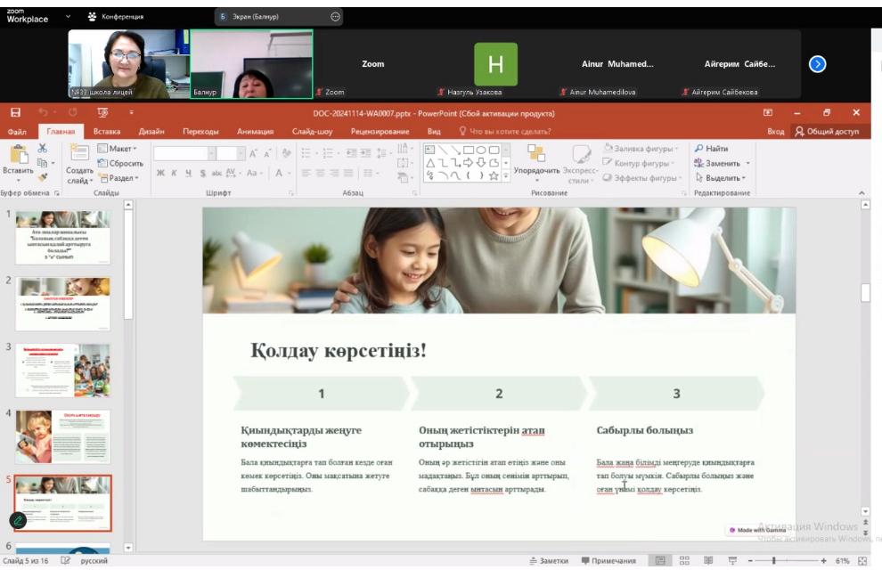882x570 pixels.
Task: Switch to the Animation (Анимация) tab
Action: (x=255, y=132)
